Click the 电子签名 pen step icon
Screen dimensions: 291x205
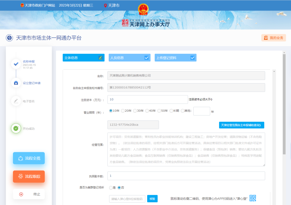(x=16, y=101)
